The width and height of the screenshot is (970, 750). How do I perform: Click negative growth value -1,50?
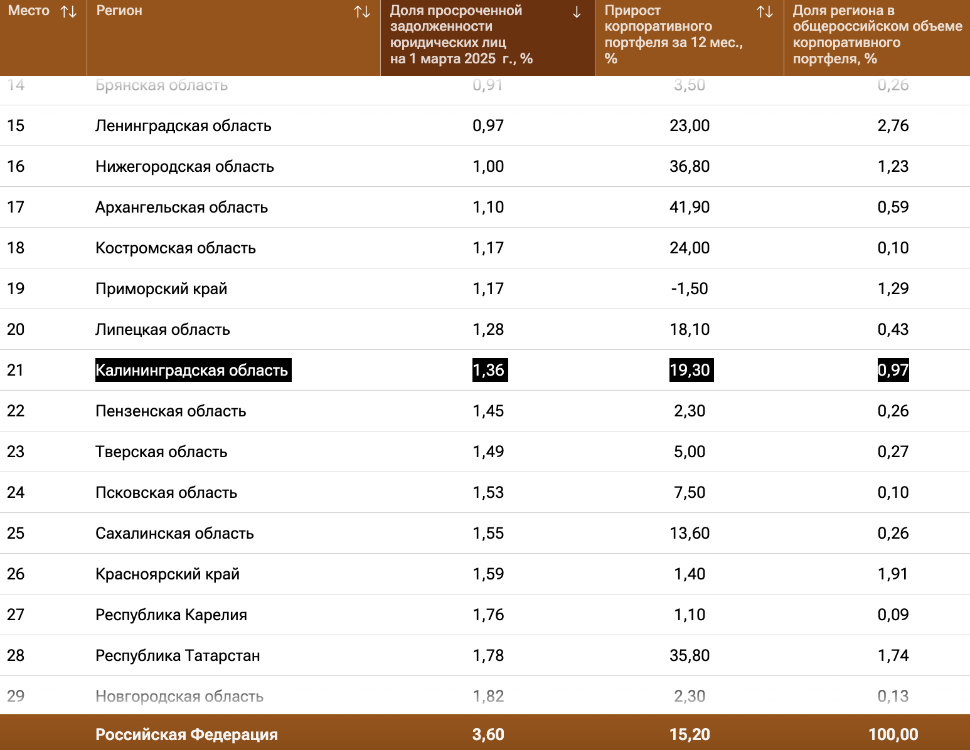click(690, 288)
